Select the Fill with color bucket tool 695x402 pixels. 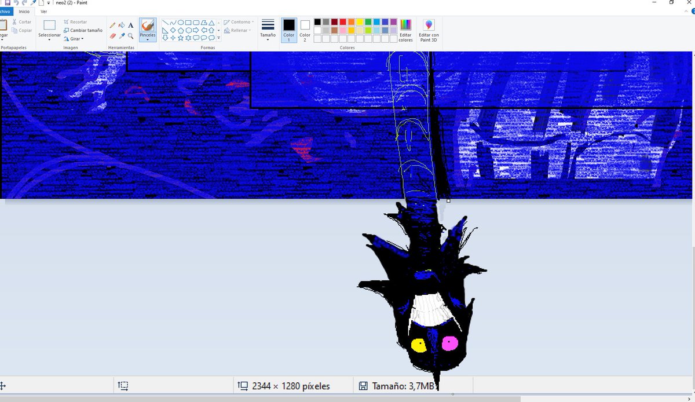tap(122, 25)
